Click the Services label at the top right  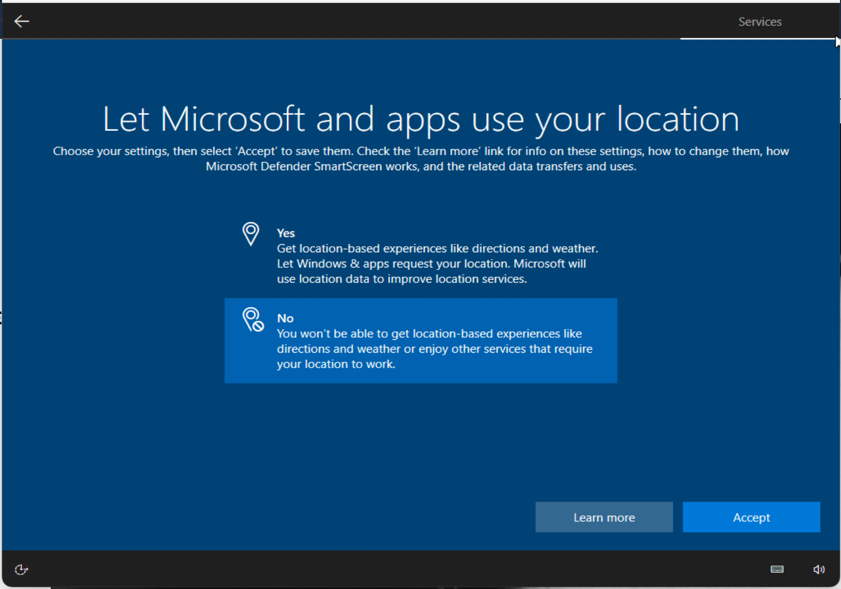pos(759,21)
